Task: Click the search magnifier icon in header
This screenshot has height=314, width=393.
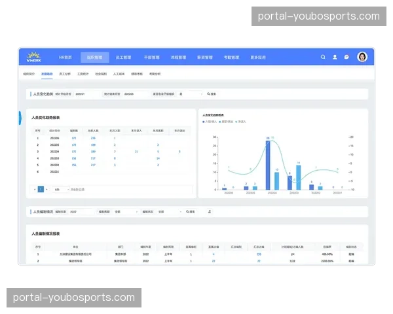Action: tap(323, 57)
